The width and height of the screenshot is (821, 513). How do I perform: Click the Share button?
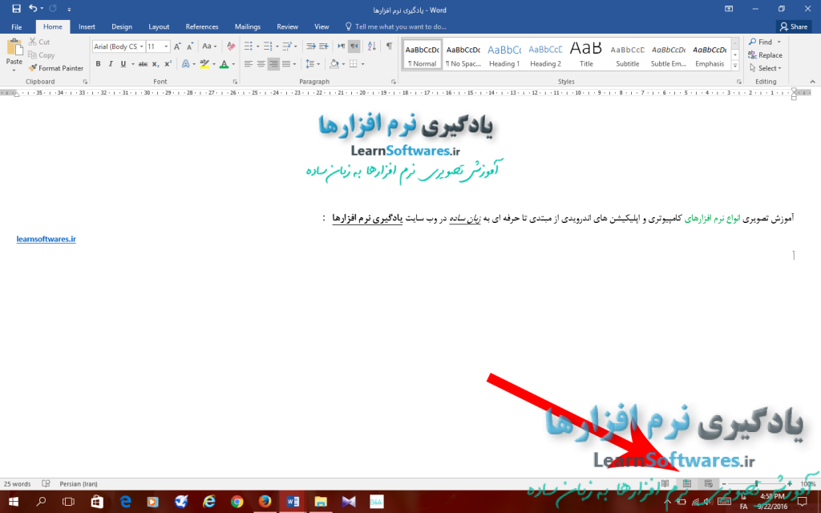794,26
